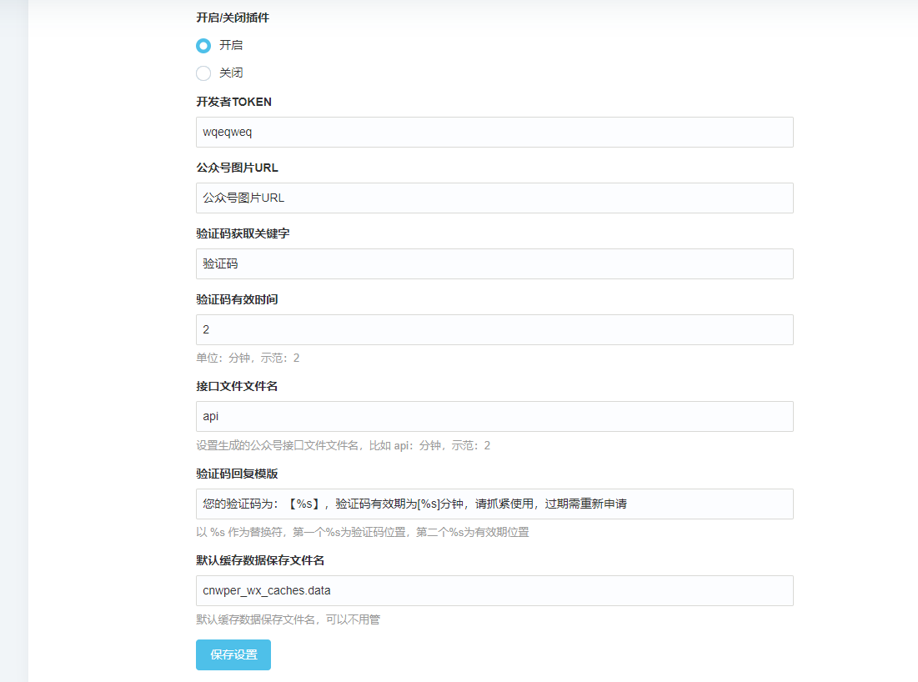Select the 开启 radio button
Viewport: 918px width, 682px height.
tap(203, 46)
